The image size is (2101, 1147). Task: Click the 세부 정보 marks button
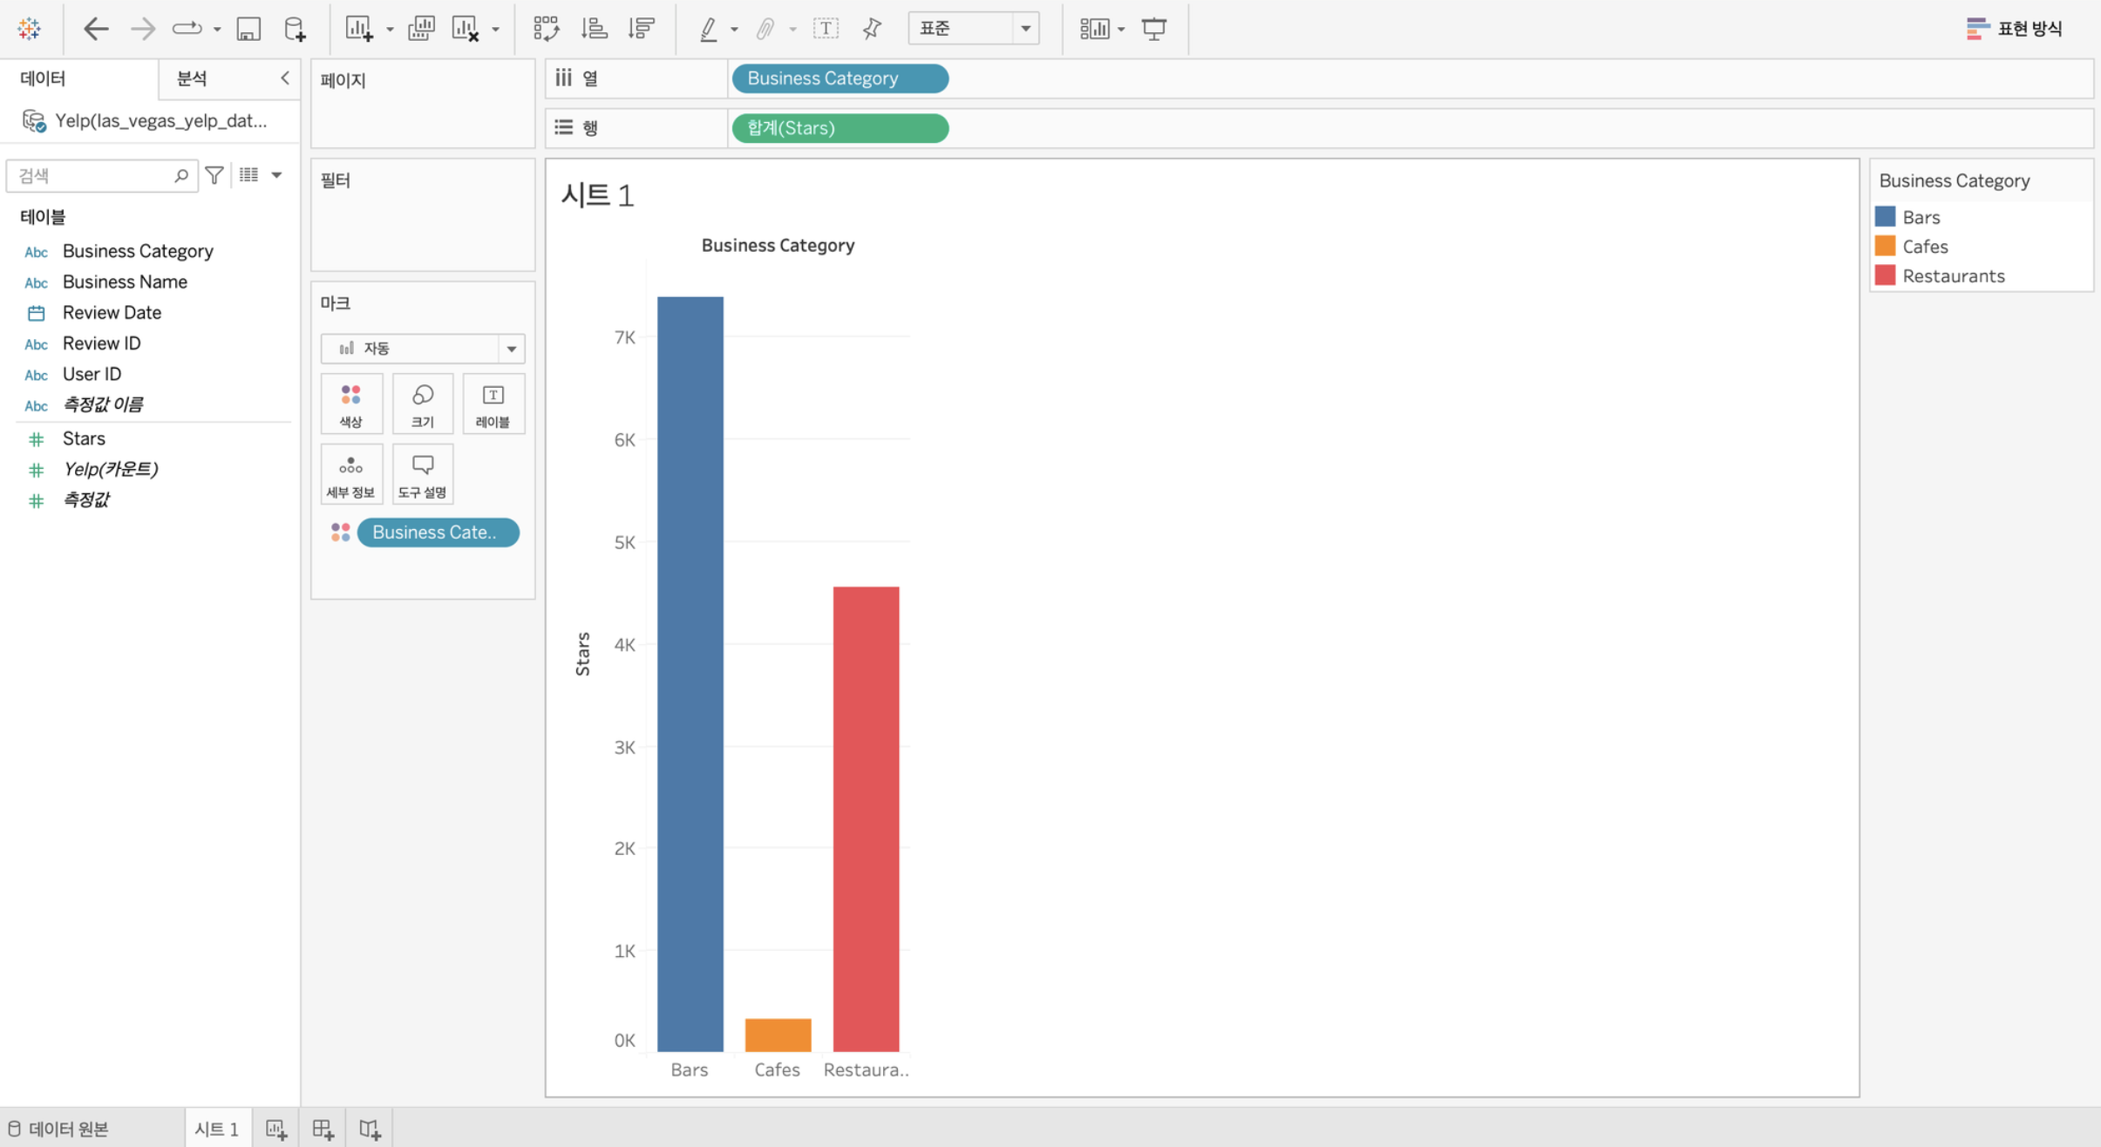coord(350,475)
